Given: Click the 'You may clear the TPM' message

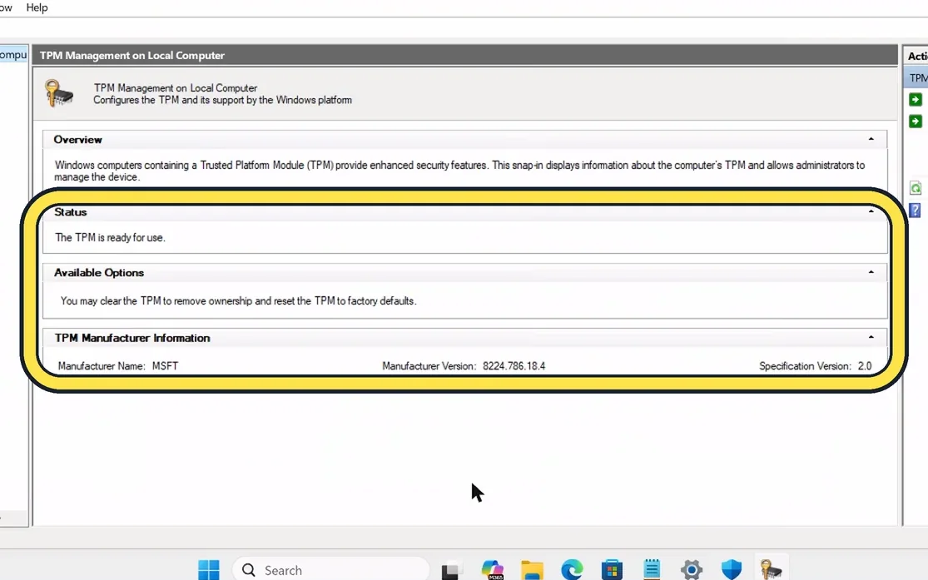Looking at the screenshot, I should click(238, 300).
